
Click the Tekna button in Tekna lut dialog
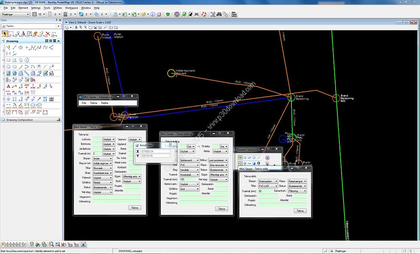[x=135, y=208]
